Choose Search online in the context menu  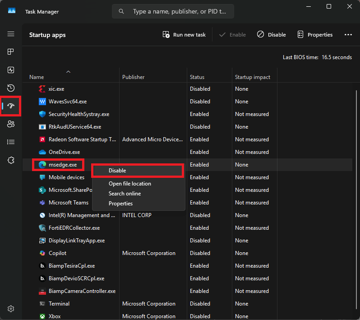pyautogui.click(x=125, y=194)
